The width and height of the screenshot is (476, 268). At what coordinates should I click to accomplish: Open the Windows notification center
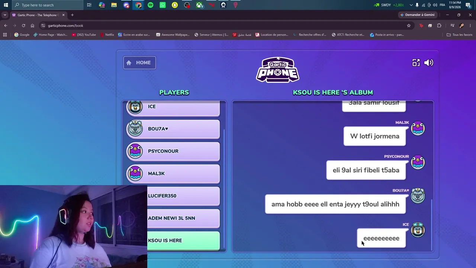468,5
